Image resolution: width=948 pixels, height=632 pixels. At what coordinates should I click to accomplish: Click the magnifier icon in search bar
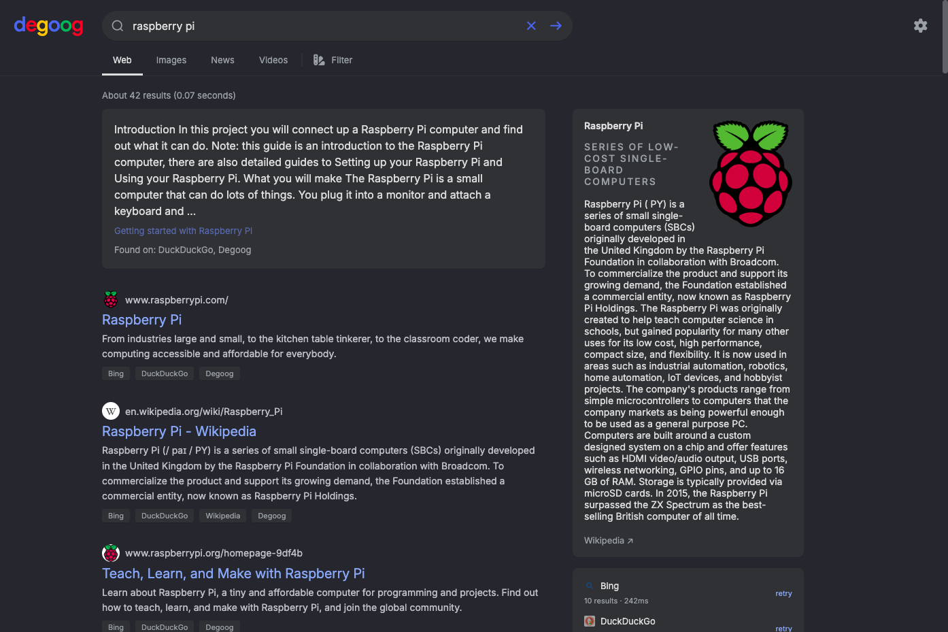(x=118, y=26)
